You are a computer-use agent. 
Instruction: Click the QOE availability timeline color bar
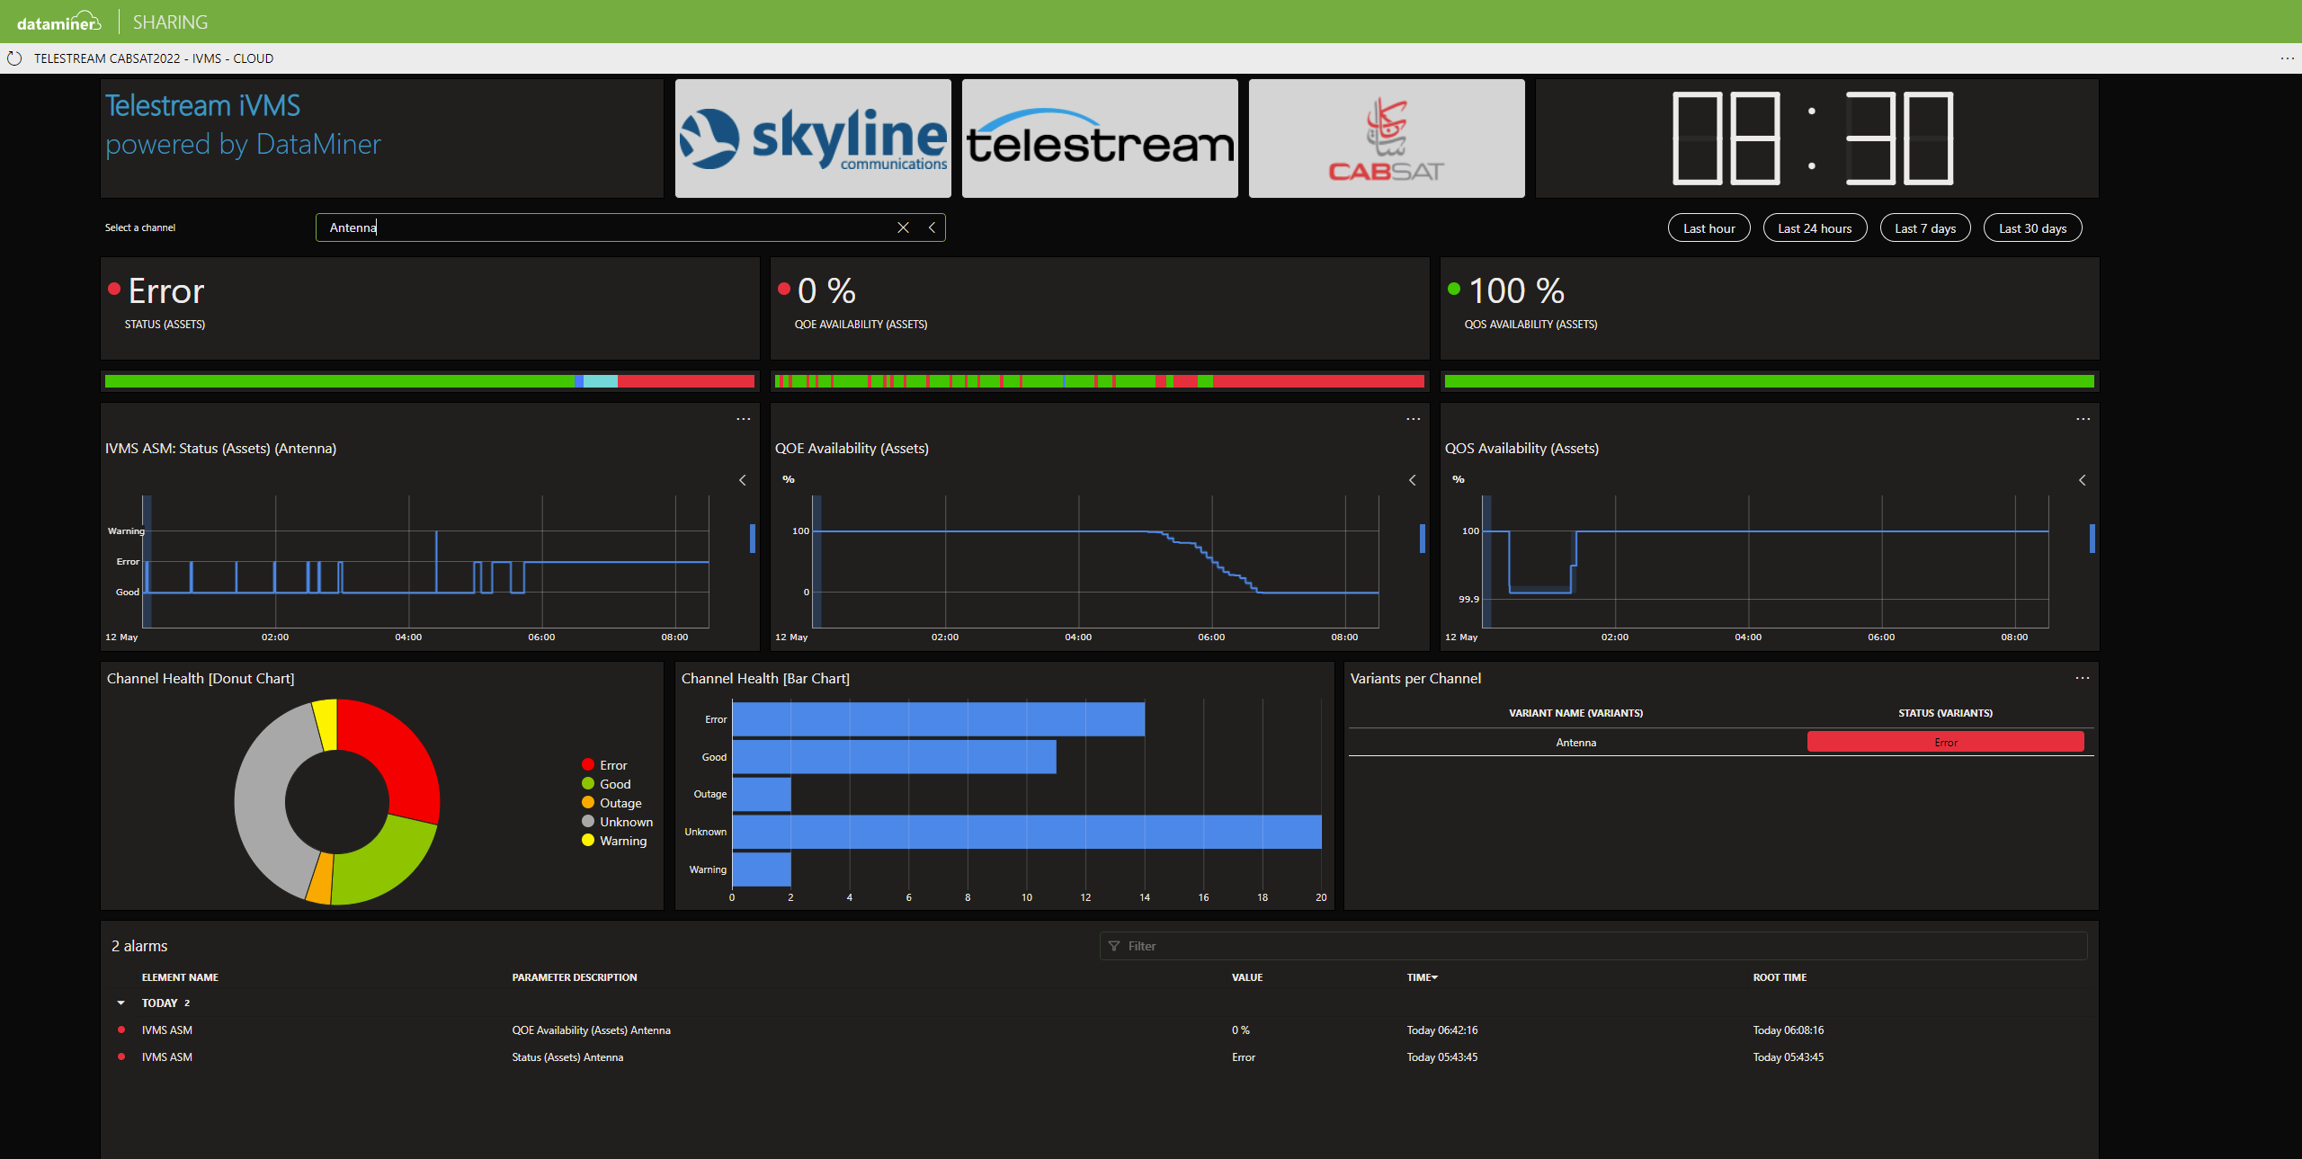point(1100,381)
